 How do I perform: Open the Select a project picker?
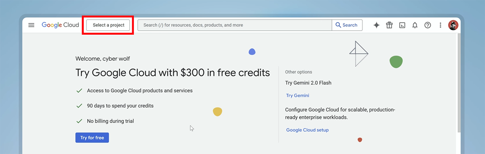tap(108, 25)
